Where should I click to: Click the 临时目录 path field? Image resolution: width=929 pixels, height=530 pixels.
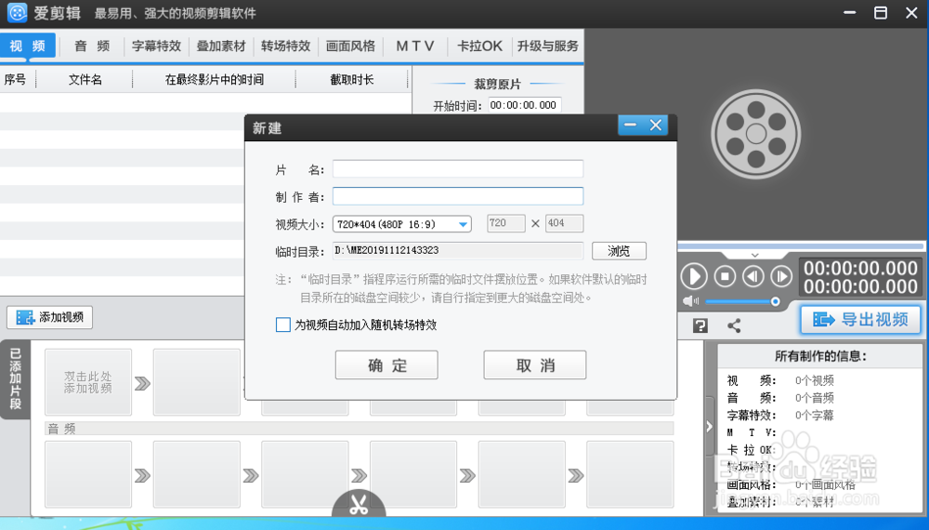[x=457, y=251]
